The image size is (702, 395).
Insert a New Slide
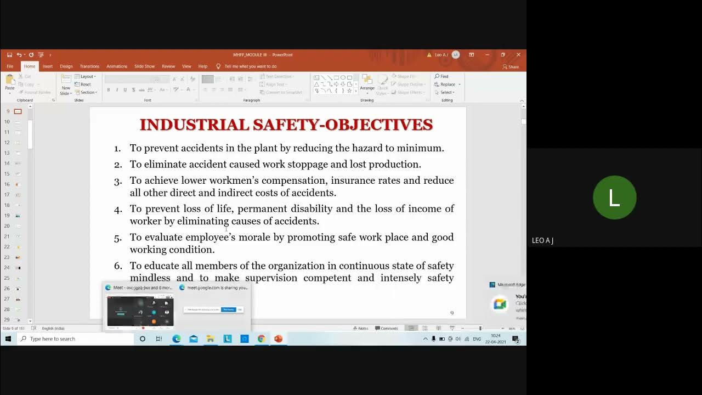tap(66, 84)
